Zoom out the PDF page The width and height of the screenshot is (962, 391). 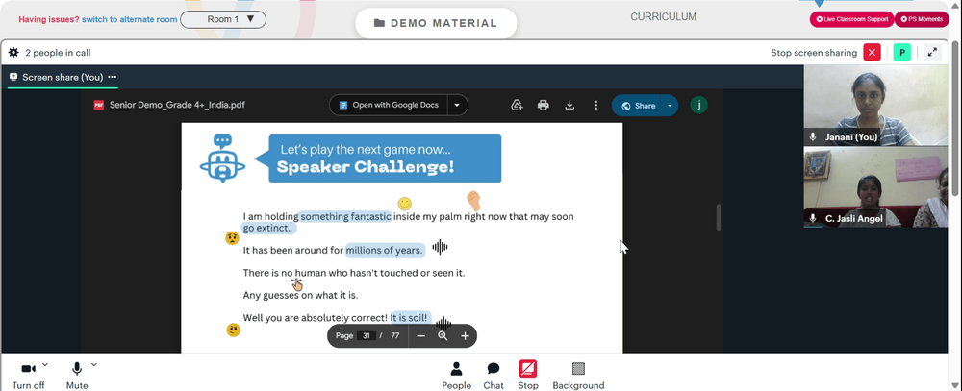pos(421,336)
